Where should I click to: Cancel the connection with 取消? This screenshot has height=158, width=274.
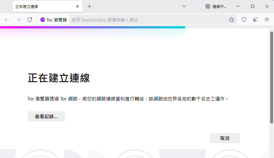225,138
